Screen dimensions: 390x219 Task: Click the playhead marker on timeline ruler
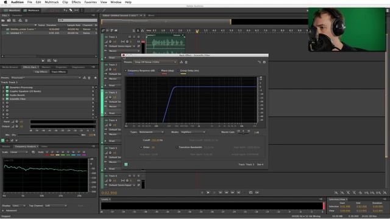(197, 32)
